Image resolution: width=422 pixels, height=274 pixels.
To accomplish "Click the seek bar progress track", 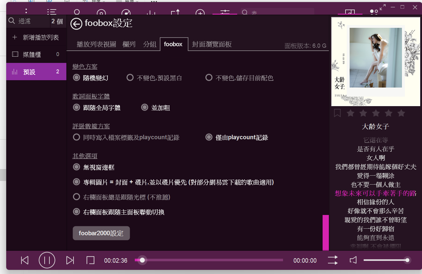I will click(209, 260).
